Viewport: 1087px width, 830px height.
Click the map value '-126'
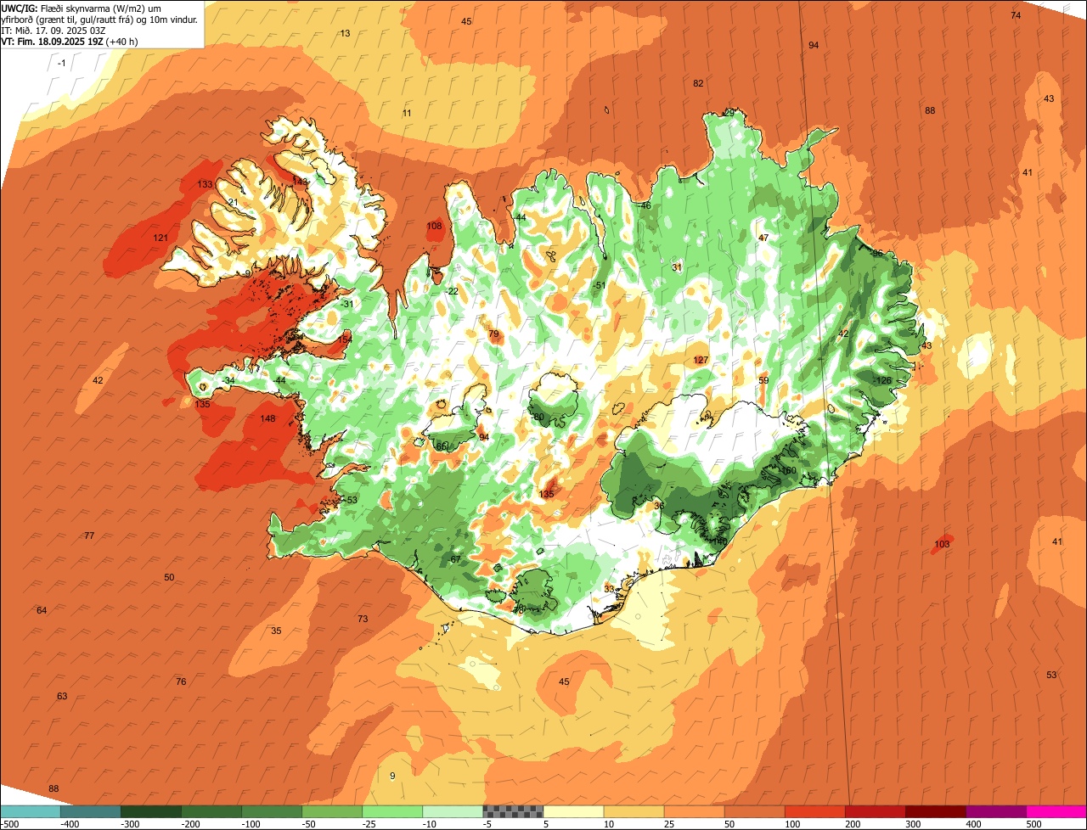tap(883, 380)
